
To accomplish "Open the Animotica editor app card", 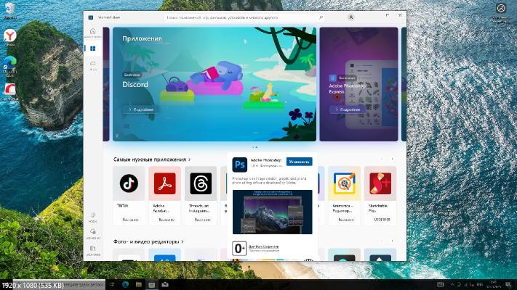I will pos(344,195).
